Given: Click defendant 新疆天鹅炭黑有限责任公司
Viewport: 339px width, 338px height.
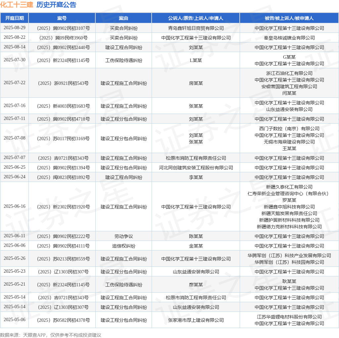Looking at the screenshot, I should 289,214.
